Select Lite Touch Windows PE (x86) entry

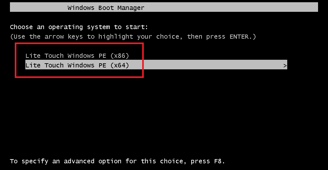[77, 56]
